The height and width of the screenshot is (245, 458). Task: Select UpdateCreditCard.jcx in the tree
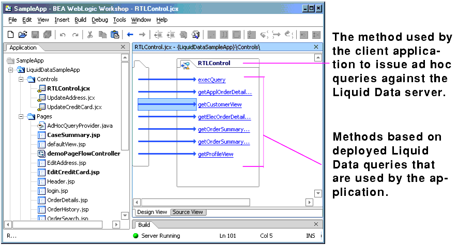pos(74,107)
